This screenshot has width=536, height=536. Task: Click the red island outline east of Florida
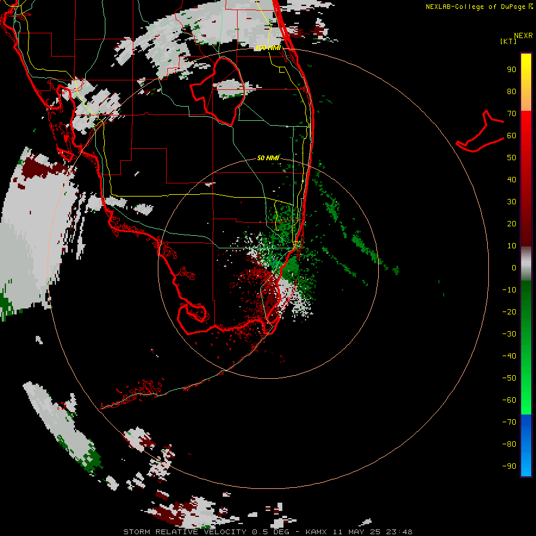coord(480,131)
